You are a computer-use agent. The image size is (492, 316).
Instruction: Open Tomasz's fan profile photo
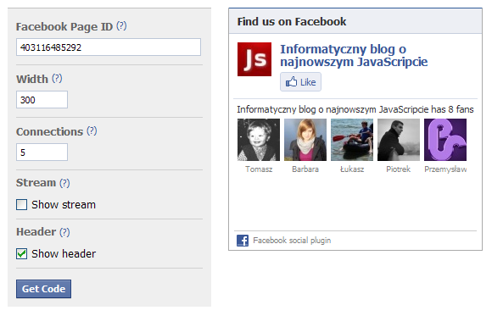pyautogui.click(x=259, y=140)
